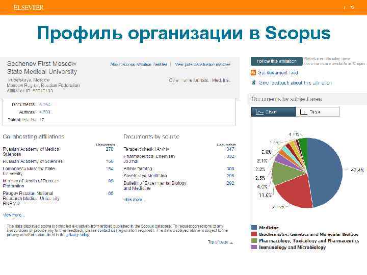This screenshot has width=367, height=275.
Task: Click the Top of page arrow icon
Action: [x=231, y=242]
